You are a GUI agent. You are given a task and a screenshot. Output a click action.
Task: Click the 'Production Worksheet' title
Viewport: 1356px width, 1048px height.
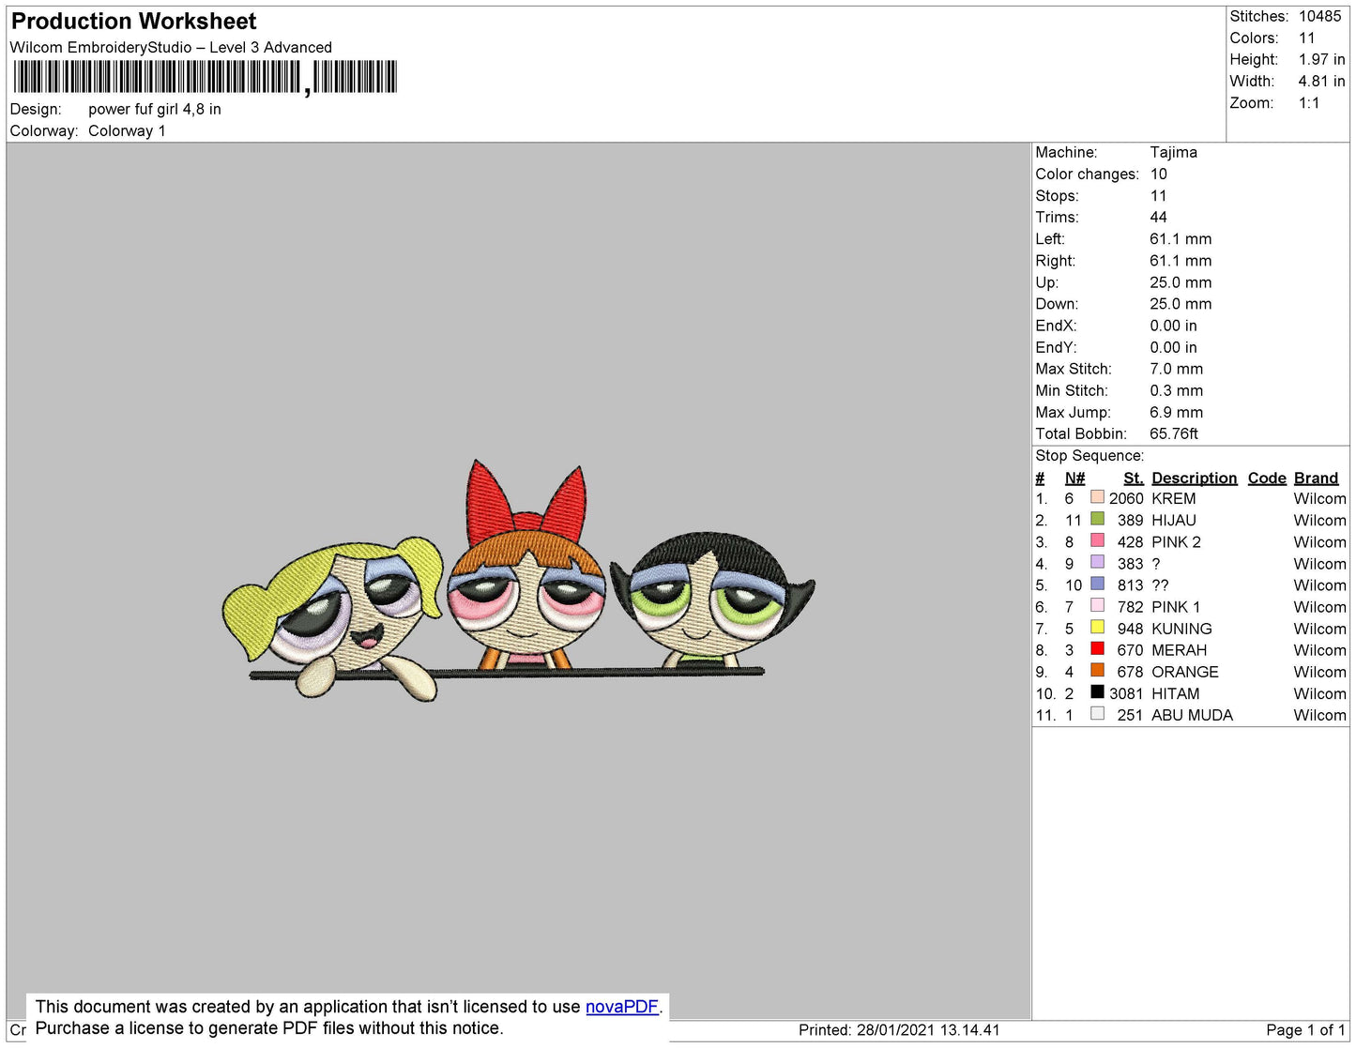[133, 22]
